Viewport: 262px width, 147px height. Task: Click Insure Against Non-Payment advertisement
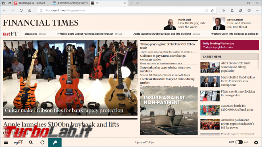point(169,111)
